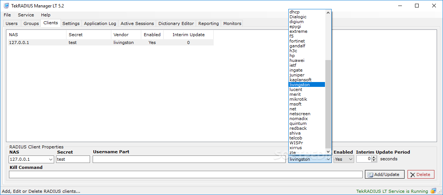Click the vendor list scrollbar thumb
The image size is (443, 195).
pyautogui.click(x=328, y=104)
